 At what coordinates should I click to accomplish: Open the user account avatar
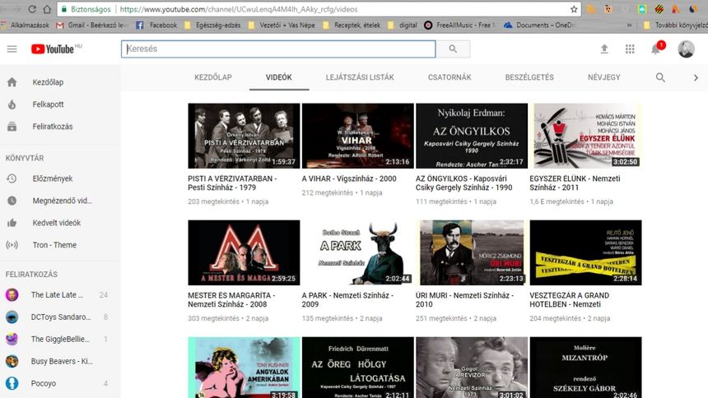[x=686, y=49]
